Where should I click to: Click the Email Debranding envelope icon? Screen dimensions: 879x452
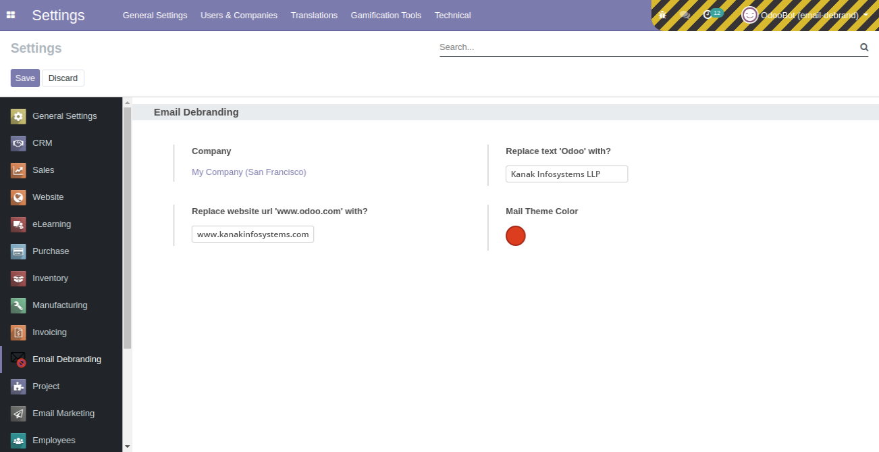[18, 359]
